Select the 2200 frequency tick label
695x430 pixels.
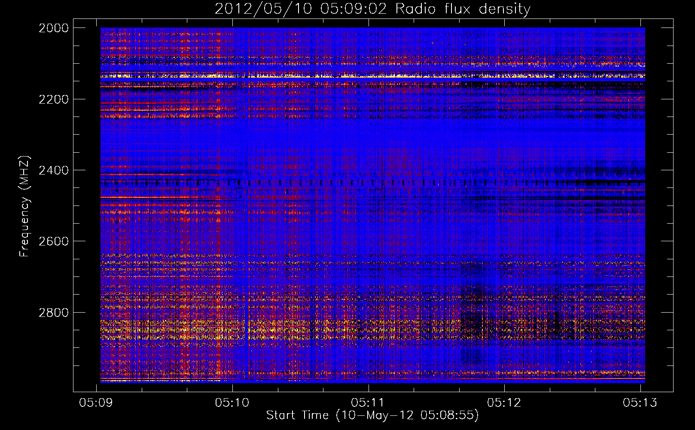click(54, 99)
